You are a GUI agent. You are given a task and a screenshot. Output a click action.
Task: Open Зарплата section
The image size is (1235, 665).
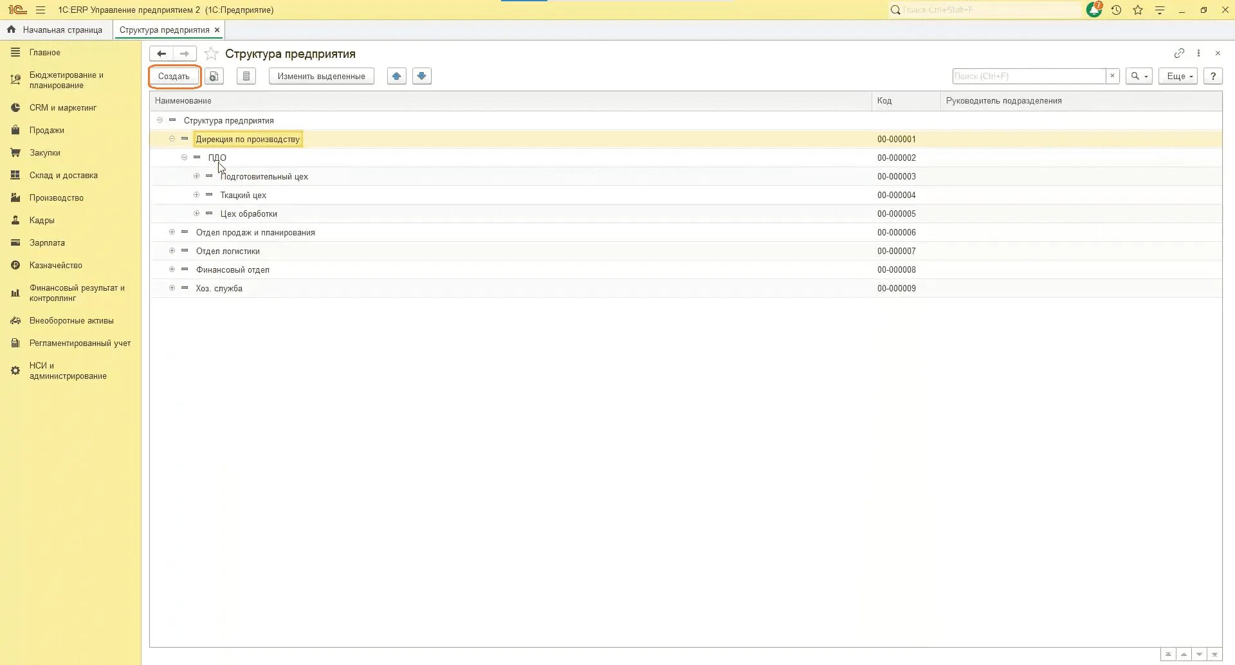point(47,242)
